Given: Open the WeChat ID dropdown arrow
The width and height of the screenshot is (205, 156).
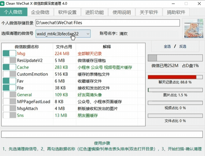Looking at the screenshot, I should 88,34.
